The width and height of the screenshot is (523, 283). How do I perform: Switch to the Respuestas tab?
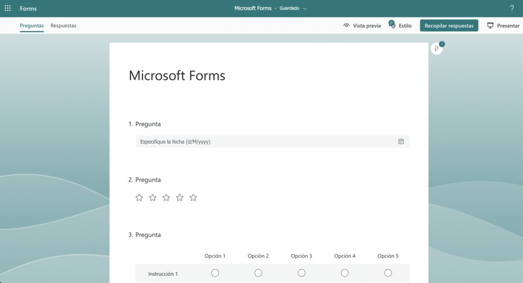point(63,25)
